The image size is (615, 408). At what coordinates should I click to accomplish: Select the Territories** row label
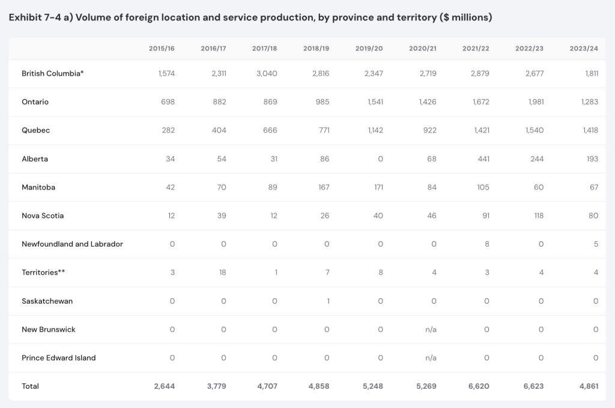click(x=43, y=272)
